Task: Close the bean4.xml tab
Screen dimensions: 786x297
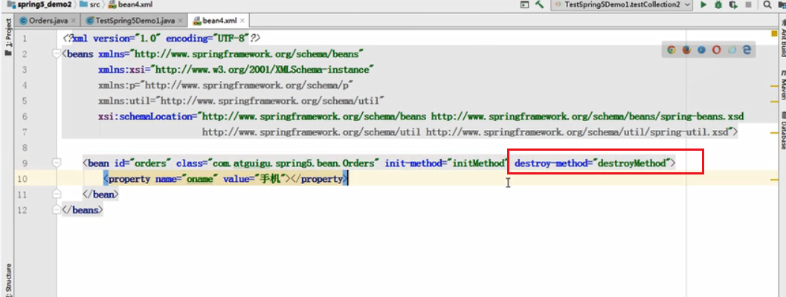Action: tap(242, 21)
